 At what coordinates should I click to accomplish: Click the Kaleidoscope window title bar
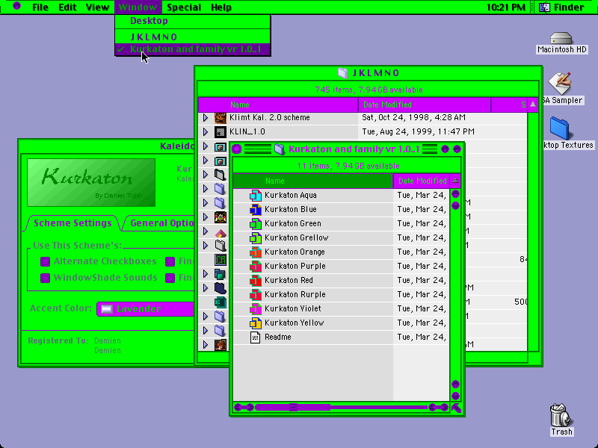pyautogui.click(x=107, y=146)
